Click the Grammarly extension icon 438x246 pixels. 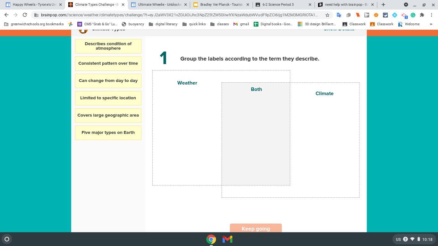coord(413,15)
